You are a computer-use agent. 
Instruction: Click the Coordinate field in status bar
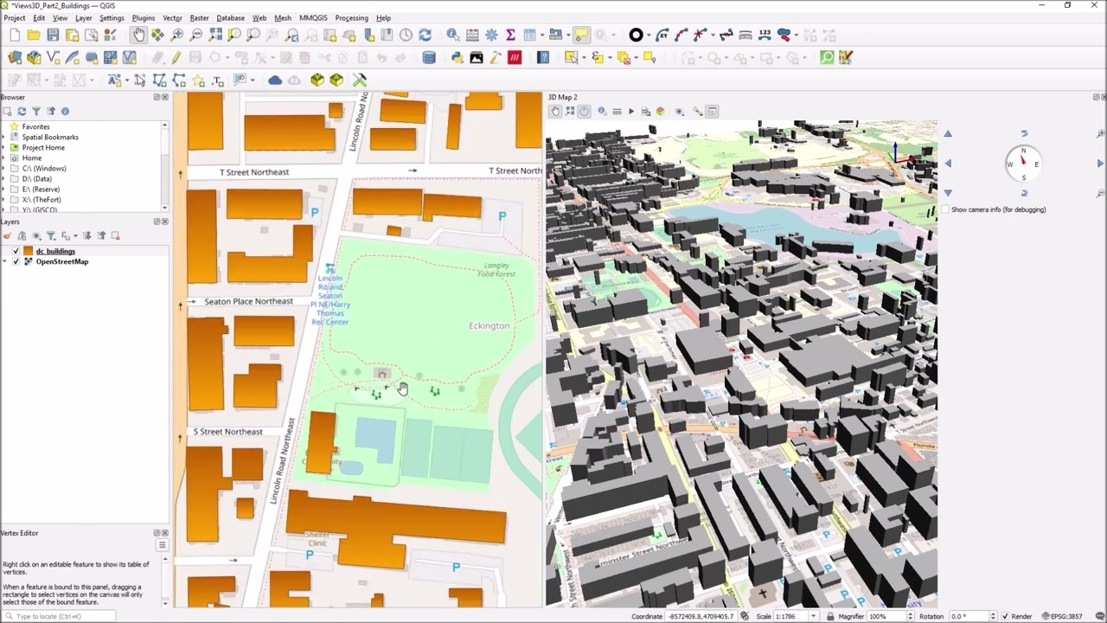pyautogui.click(x=701, y=616)
